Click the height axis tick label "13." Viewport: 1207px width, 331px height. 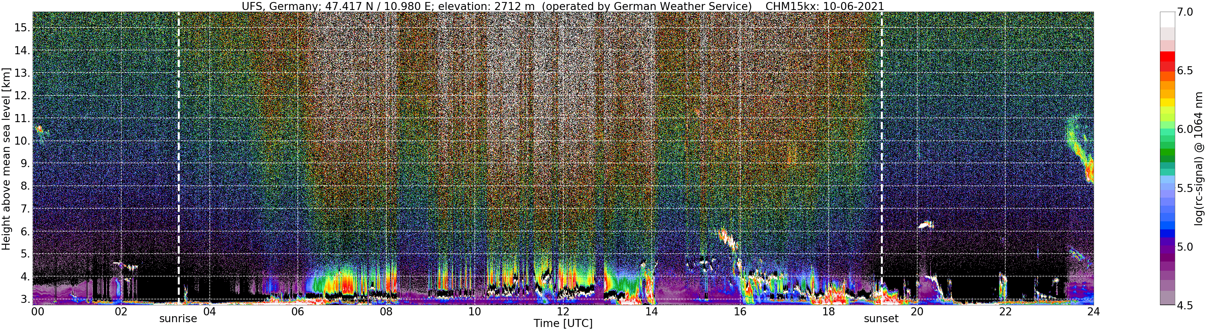pos(22,73)
